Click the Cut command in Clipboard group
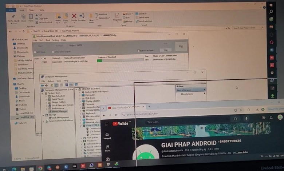The width and height of the screenshot is (284, 171). (39, 15)
